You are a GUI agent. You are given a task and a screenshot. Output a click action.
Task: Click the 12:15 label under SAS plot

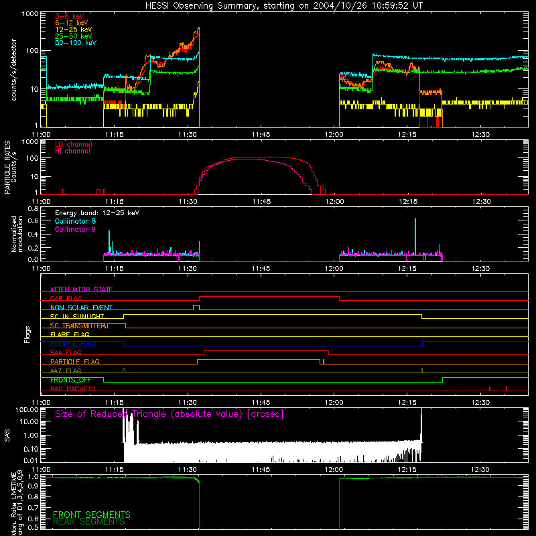tap(407, 470)
